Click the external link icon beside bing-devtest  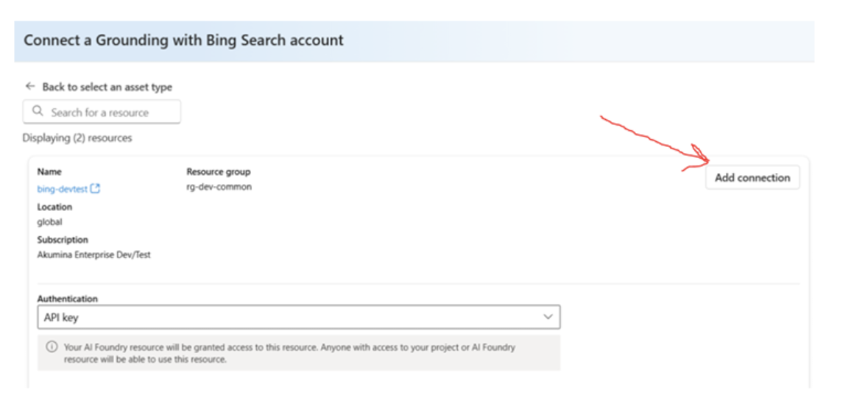pos(95,188)
